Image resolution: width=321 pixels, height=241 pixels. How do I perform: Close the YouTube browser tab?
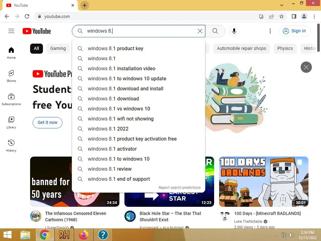click(x=73, y=5)
